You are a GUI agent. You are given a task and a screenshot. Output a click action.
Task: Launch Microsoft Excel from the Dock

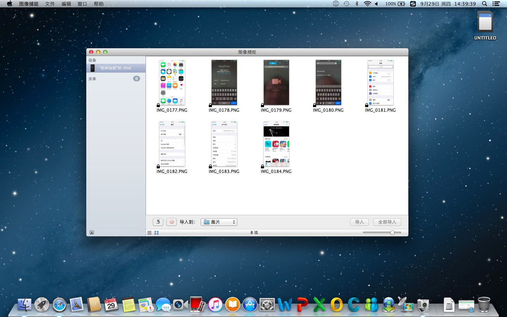coord(319,305)
